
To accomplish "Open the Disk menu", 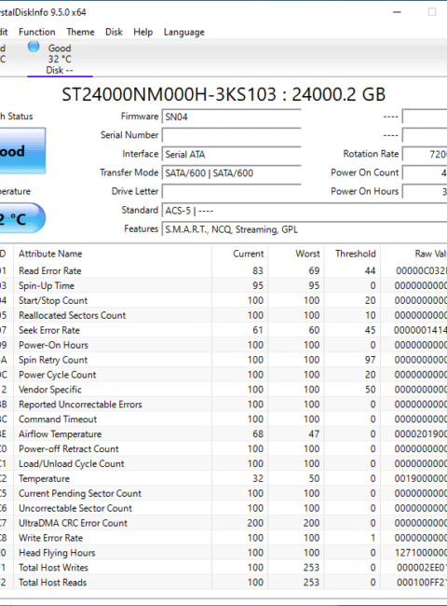I will tap(114, 32).
